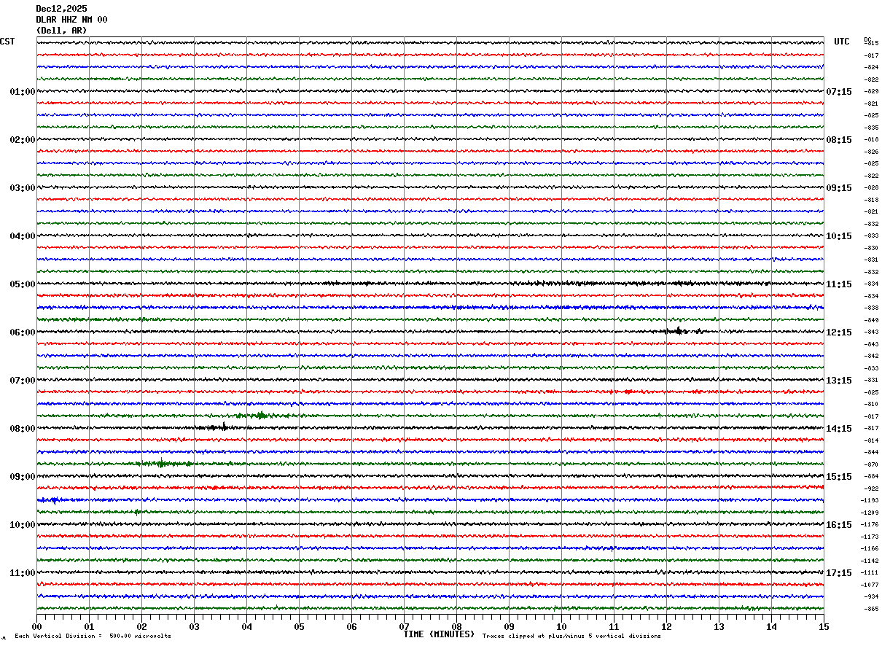Click the 12:15 UTC time label

838,332
